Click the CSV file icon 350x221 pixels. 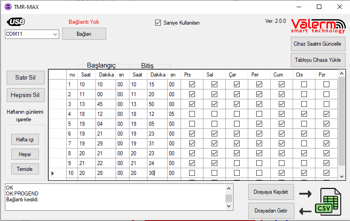tap(330, 202)
